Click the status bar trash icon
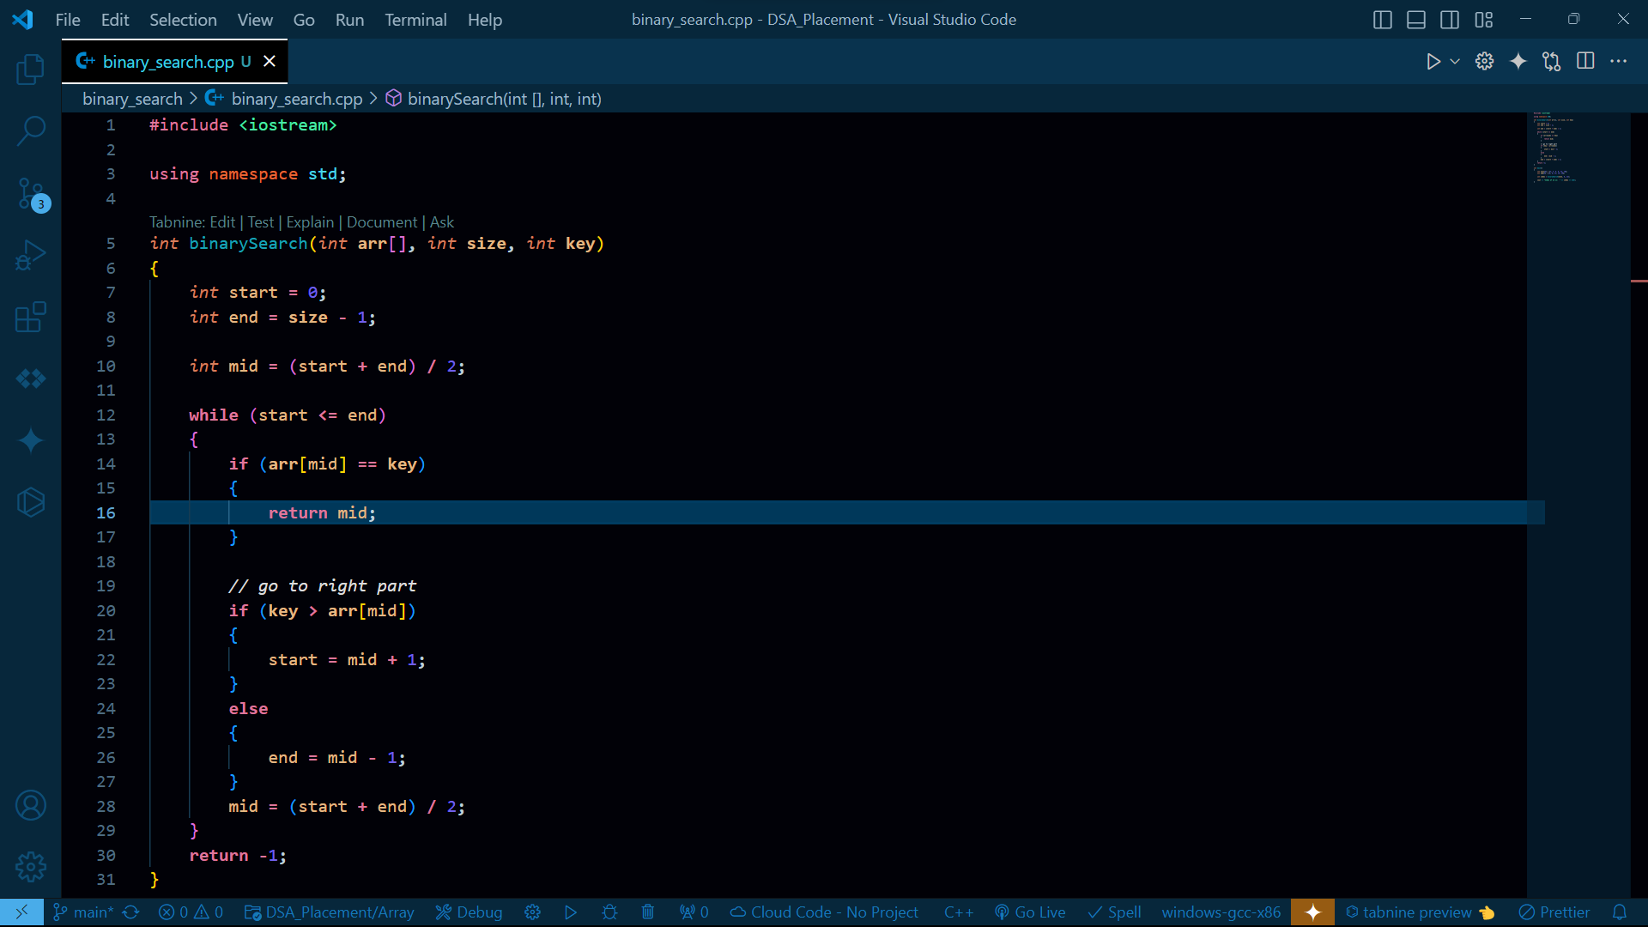This screenshot has height=927, width=1648. (648, 912)
